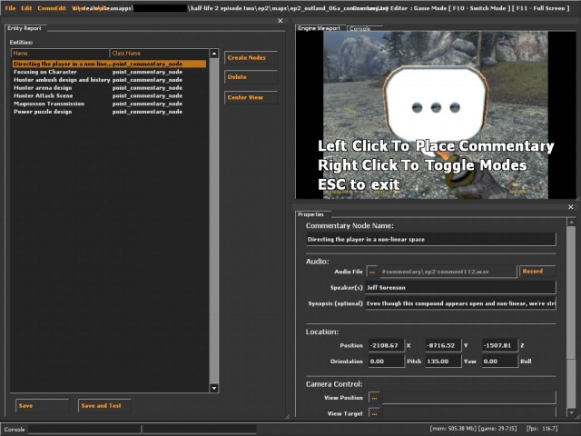This screenshot has height=436, width=581.
Task: Click the Center View button
Action: (251, 97)
